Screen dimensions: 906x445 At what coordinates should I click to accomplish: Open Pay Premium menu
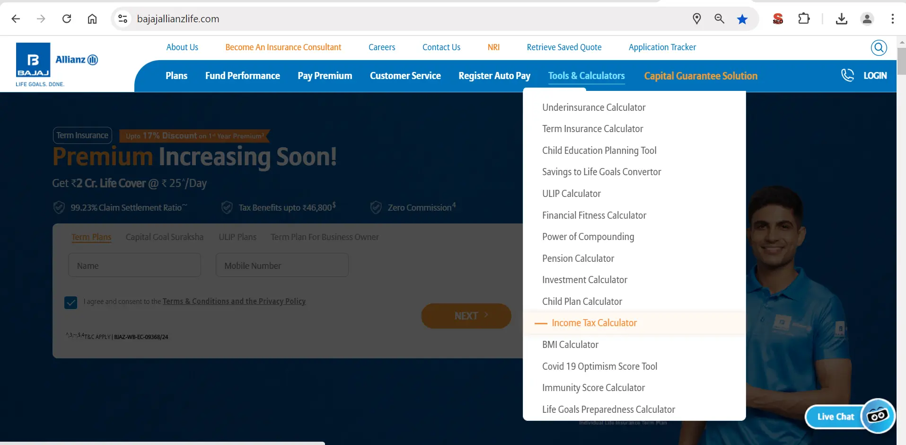tap(325, 76)
